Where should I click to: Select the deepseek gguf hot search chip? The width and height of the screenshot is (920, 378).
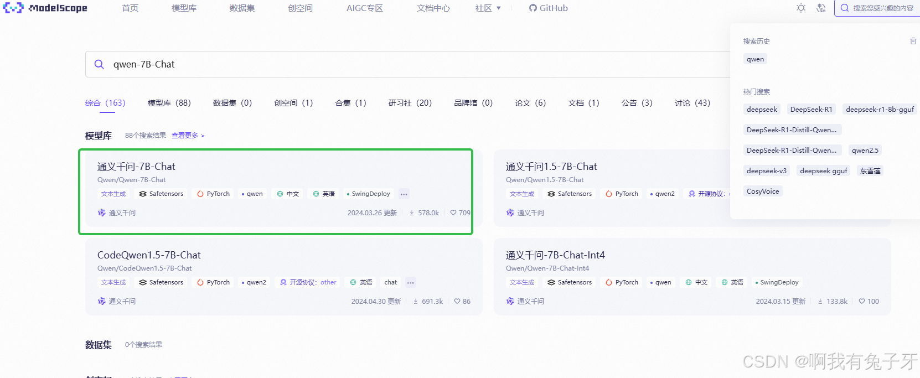click(x=824, y=170)
